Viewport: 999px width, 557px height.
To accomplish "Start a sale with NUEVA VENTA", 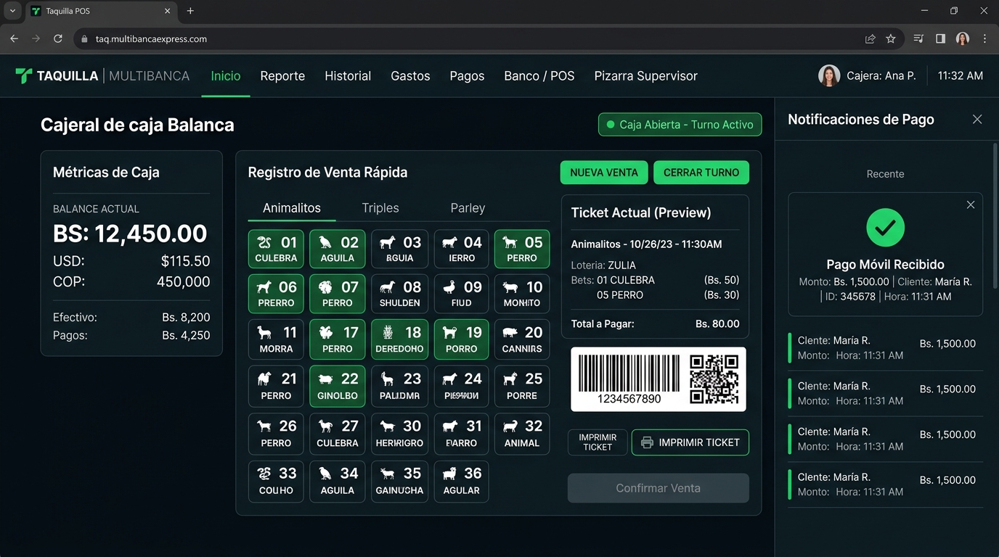I will pos(604,173).
